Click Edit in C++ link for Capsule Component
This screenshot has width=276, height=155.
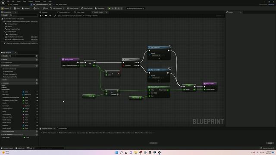click(34, 21)
